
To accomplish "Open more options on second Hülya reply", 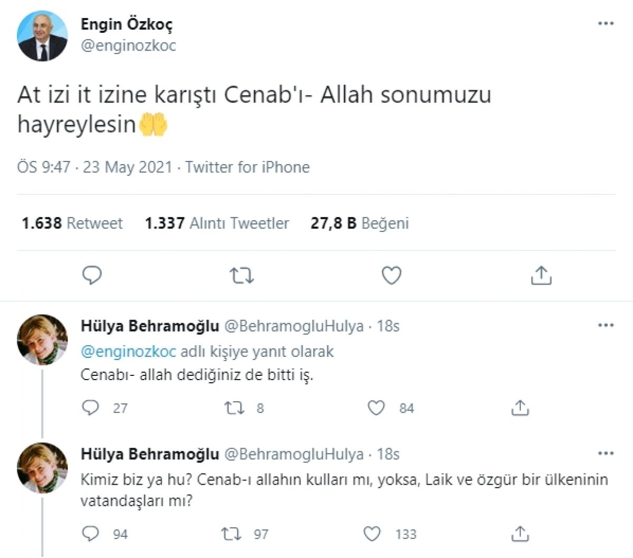I will (606, 453).
